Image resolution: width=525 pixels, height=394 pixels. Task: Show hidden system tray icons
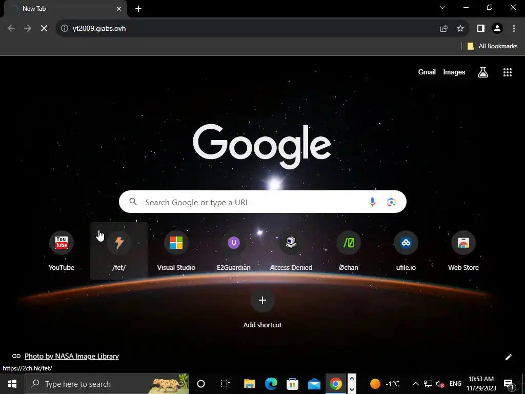pyautogui.click(x=415, y=384)
